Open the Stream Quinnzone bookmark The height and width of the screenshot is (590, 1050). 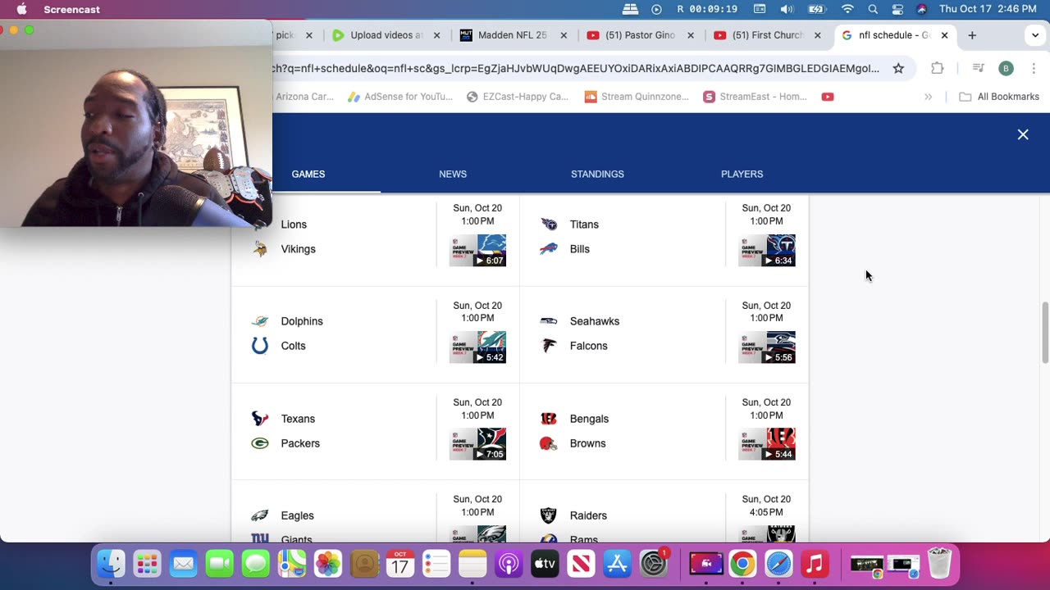click(x=637, y=97)
